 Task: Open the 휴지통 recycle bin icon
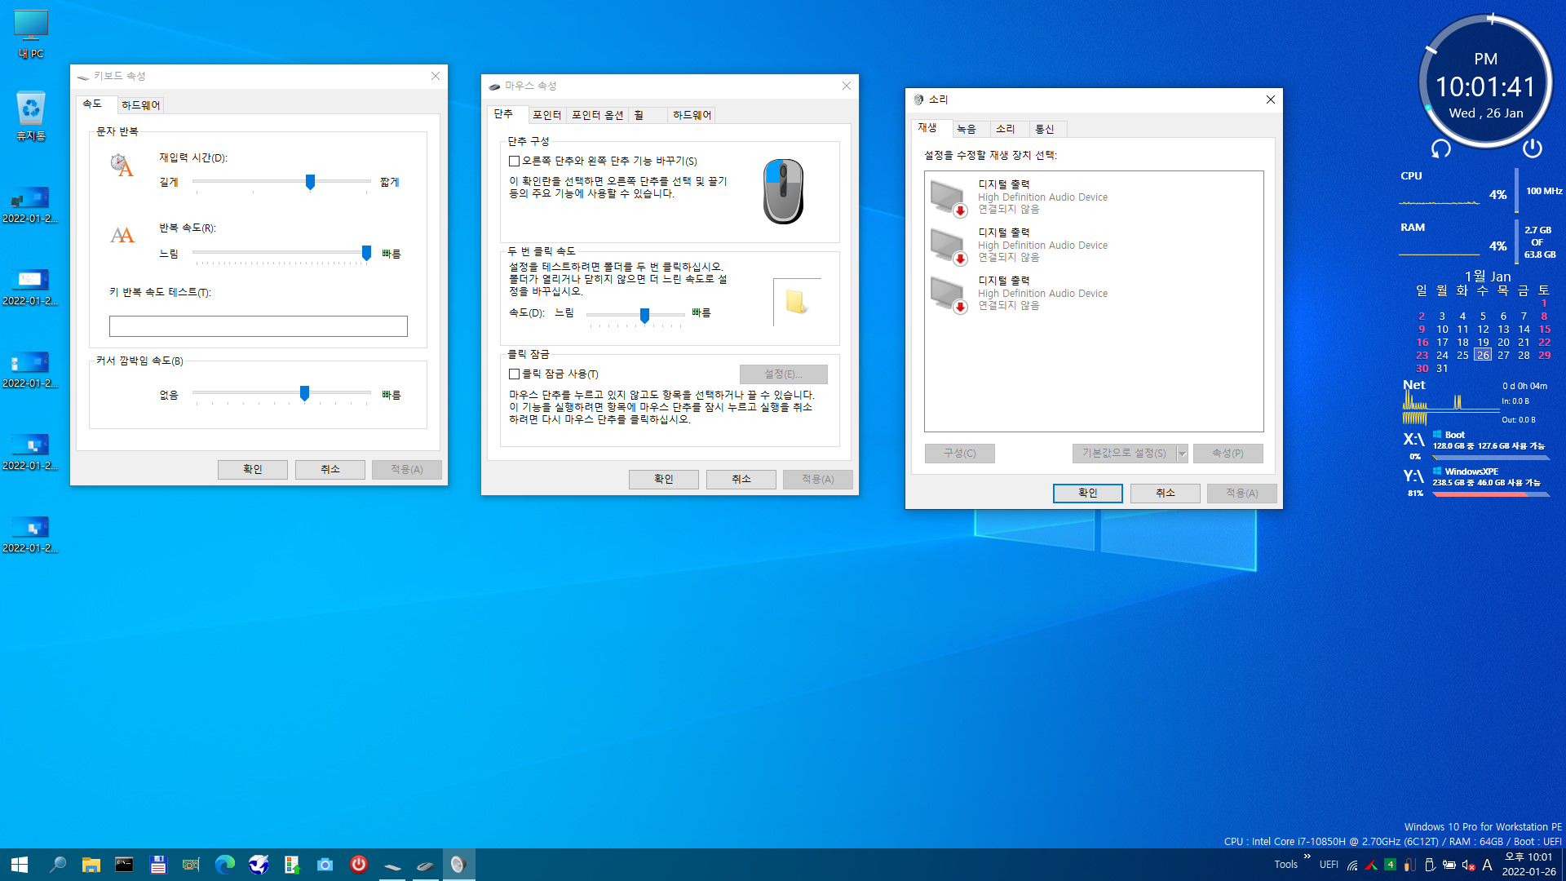(x=31, y=116)
